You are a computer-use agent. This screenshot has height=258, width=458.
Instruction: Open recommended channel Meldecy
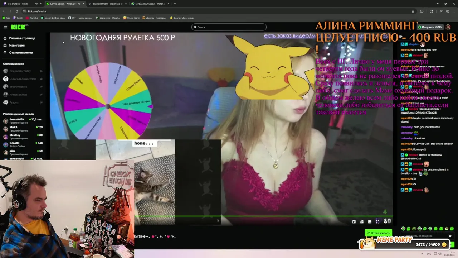tap(23, 137)
